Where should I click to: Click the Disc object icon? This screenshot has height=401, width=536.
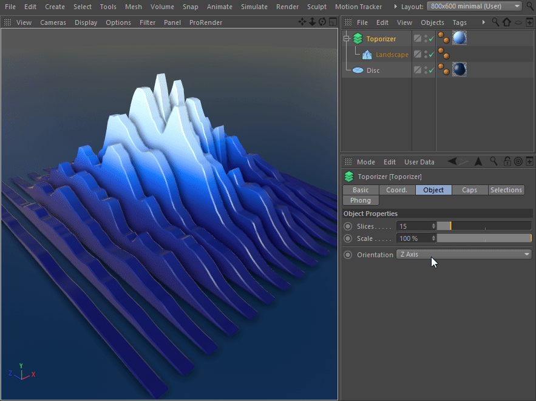tap(357, 69)
